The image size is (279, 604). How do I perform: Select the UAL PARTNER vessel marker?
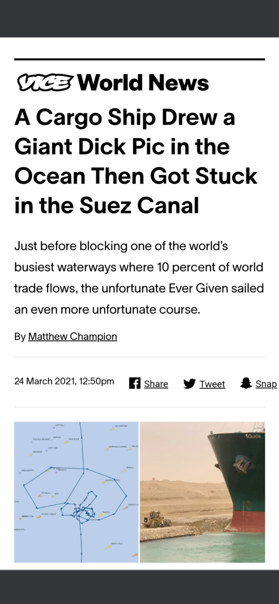click(112, 429)
